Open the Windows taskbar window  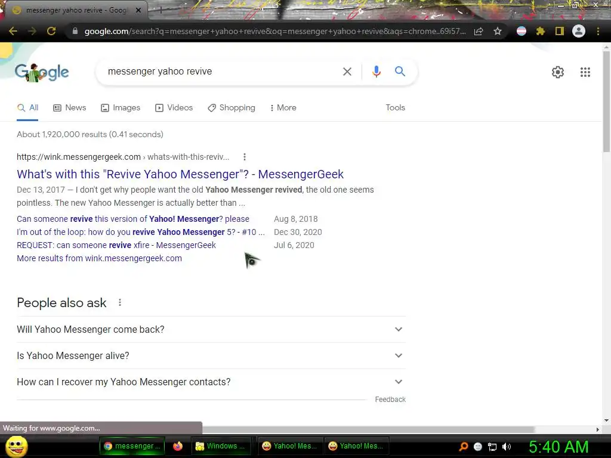point(221,446)
